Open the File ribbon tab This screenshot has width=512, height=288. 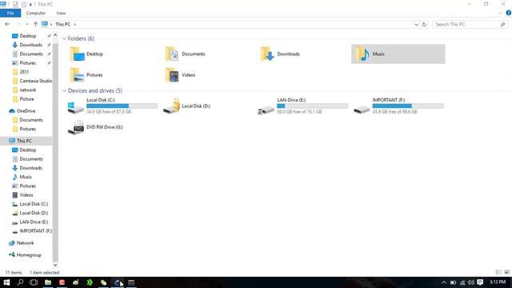pyautogui.click(x=10, y=14)
